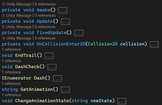Click the Unity Message icon above OnCollisionEnter2D
Image resolution: width=162 pixels, height=105 pixels.
(4, 38)
